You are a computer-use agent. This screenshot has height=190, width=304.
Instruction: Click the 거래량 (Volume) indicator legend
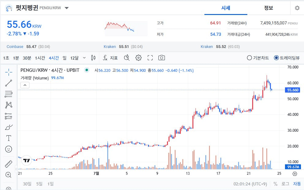point(35,78)
